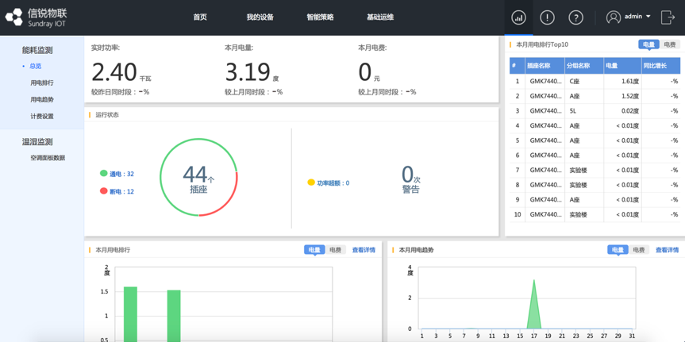This screenshot has width=685, height=342.
Task: Switch 本月用电趋势 chart to 电费
Action: click(x=639, y=250)
